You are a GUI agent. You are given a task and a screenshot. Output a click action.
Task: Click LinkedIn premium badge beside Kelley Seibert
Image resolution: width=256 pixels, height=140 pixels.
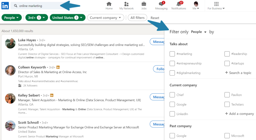[52, 95]
